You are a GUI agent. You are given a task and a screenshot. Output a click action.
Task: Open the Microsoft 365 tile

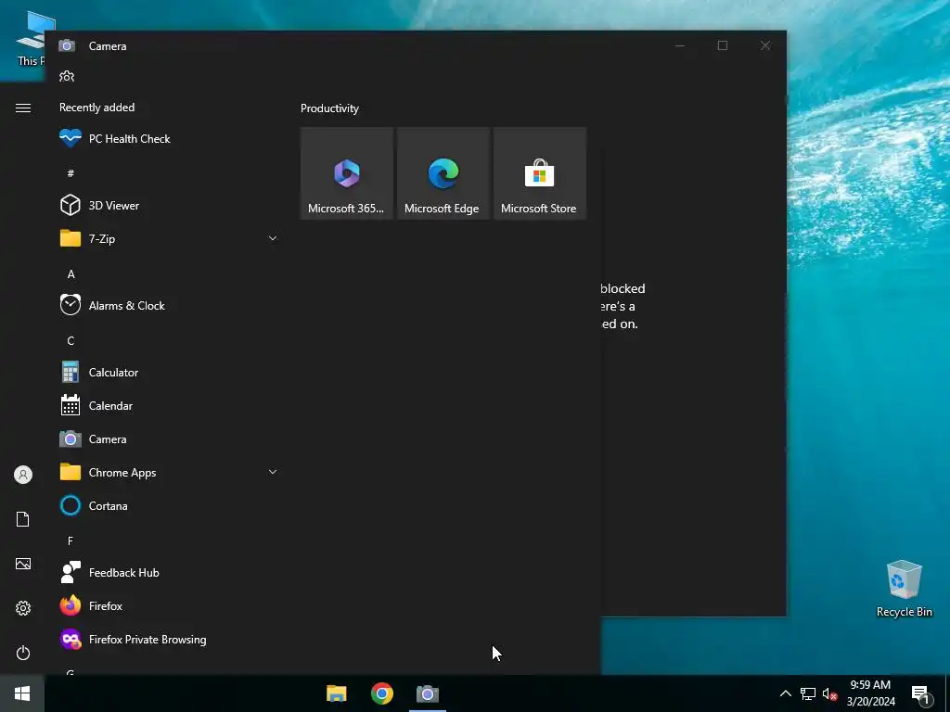(347, 173)
